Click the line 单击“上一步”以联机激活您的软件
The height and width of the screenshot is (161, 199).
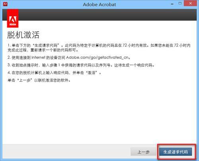[39, 80]
